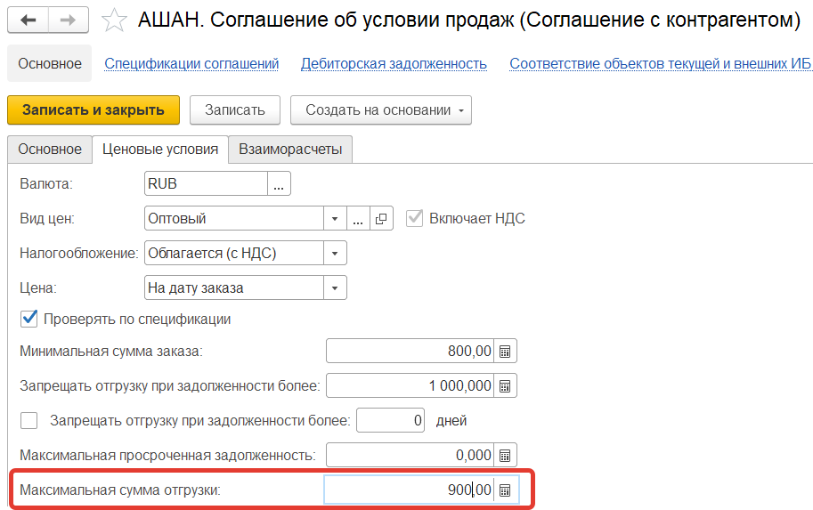The width and height of the screenshot is (813, 510).
Task: Expand the Налогообложение dropdown
Action: click(335, 253)
